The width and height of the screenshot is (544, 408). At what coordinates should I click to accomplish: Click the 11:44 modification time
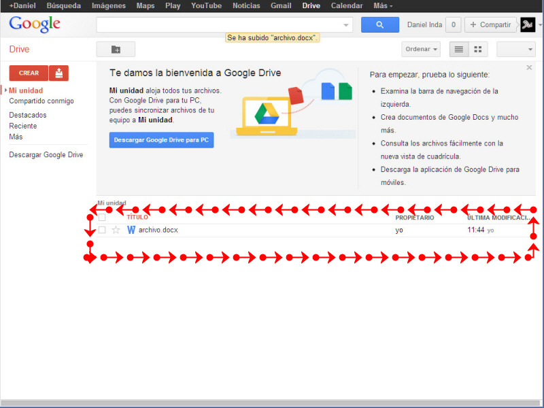point(475,230)
